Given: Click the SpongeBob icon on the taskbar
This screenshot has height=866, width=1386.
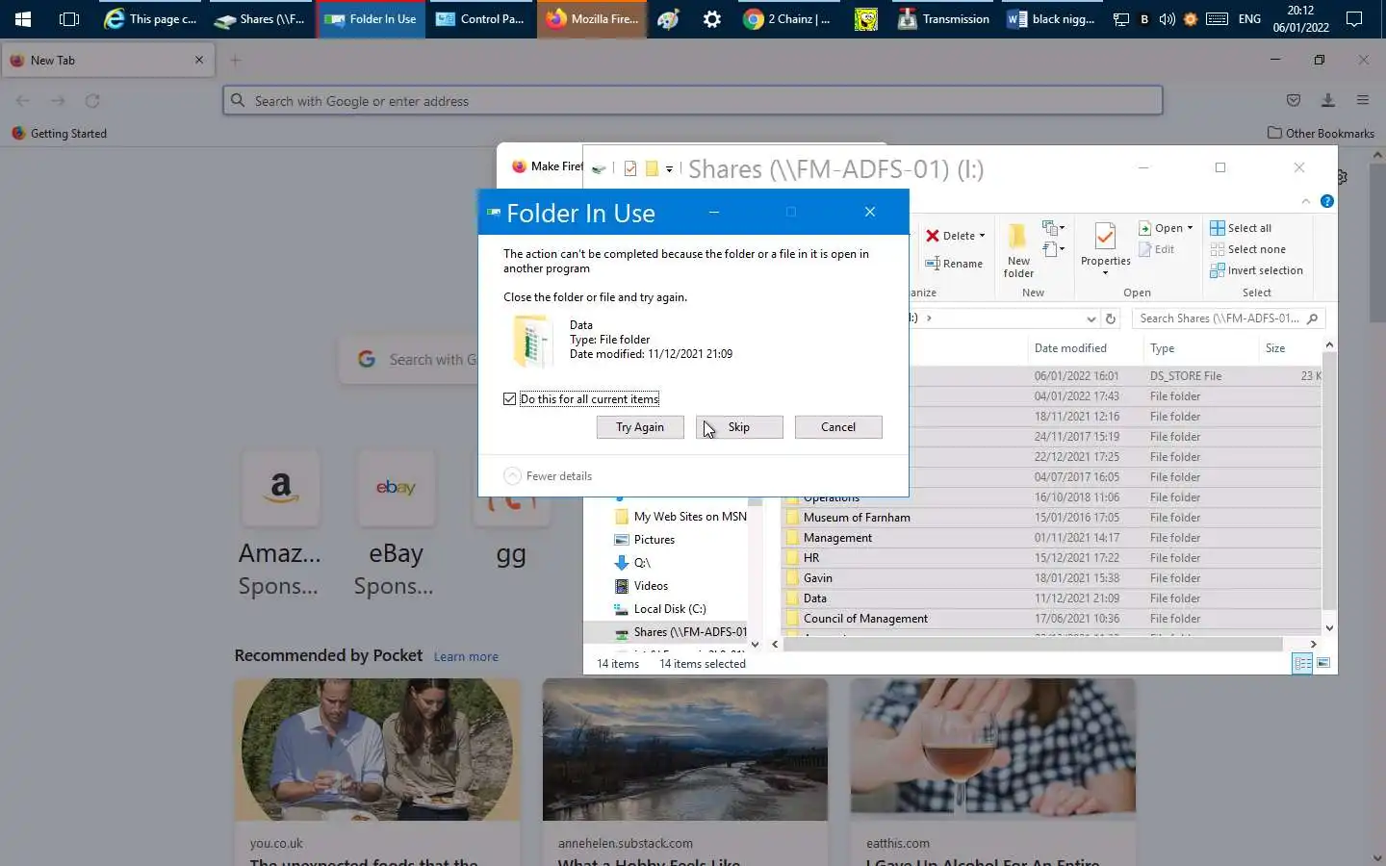Looking at the screenshot, I should (x=866, y=18).
